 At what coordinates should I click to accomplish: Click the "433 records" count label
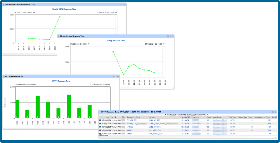pyautogui.click(x=103, y=135)
